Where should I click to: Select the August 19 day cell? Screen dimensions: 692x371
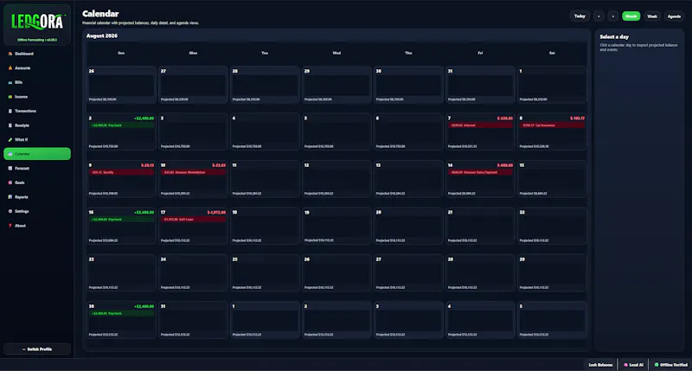336,226
